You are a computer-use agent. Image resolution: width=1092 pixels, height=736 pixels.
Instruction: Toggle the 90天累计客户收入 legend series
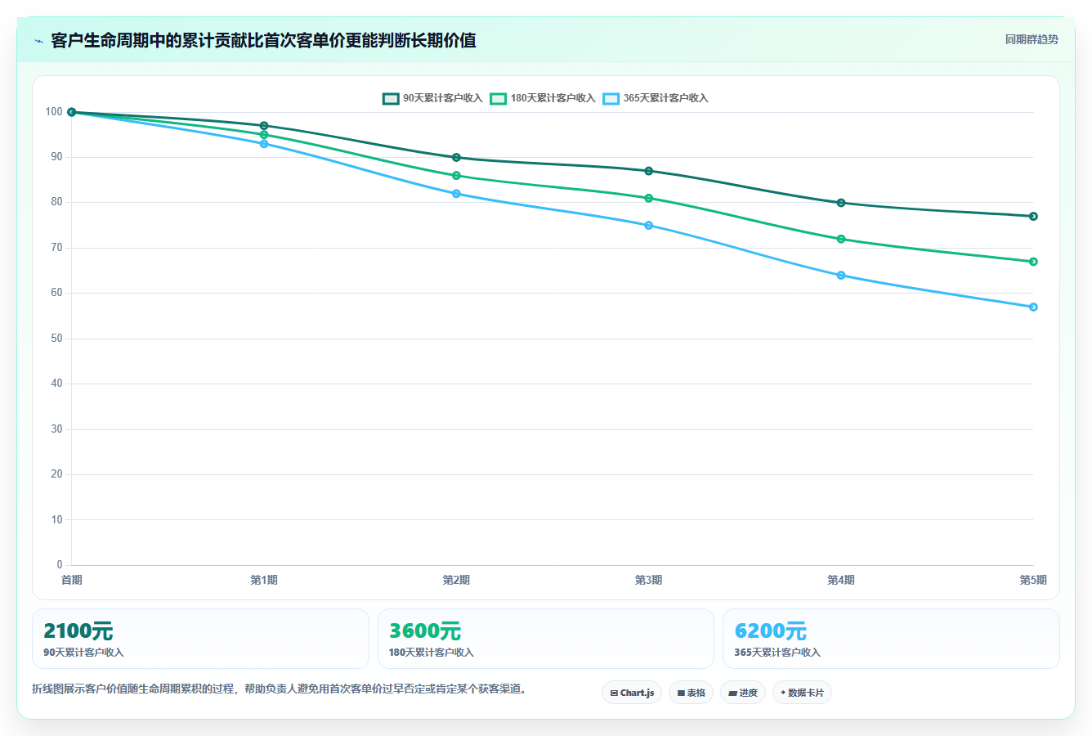coord(432,98)
